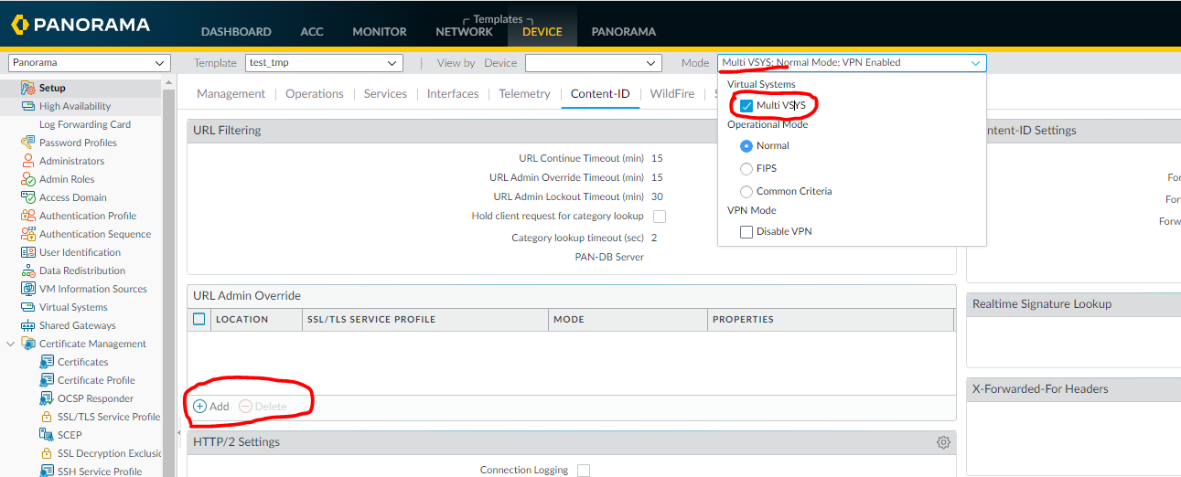Select Common Criteria radio button

(746, 192)
